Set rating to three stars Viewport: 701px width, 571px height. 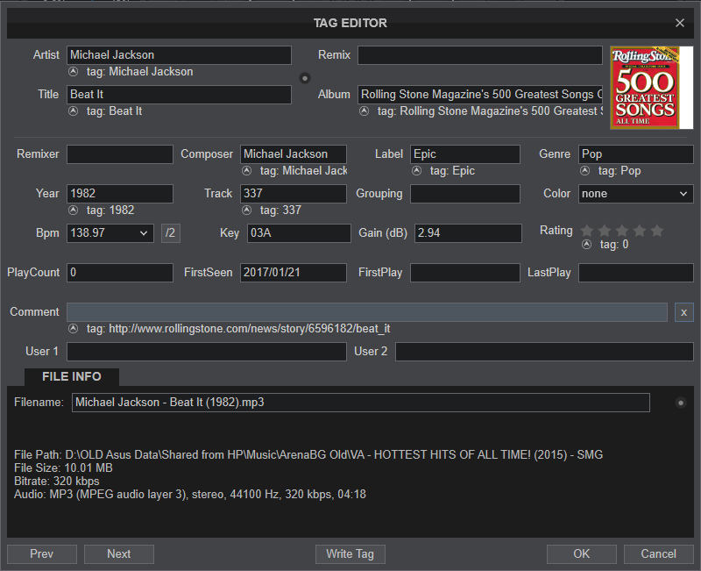tap(622, 231)
